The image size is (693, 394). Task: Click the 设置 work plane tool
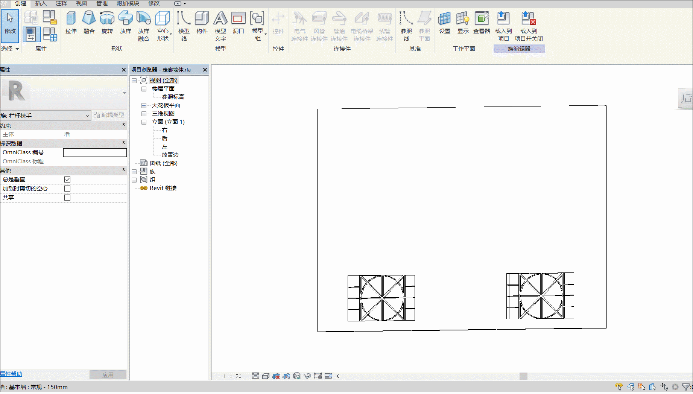tap(445, 23)
